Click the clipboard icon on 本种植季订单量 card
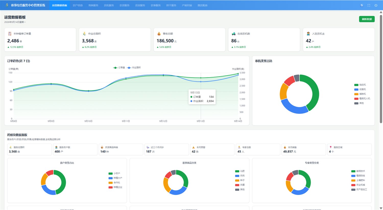 pyautogui.click(x=10, y=34)
